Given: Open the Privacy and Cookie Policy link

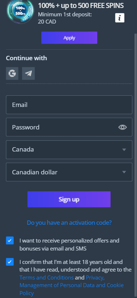Looking at the screenshot, I should click(72, 285).
